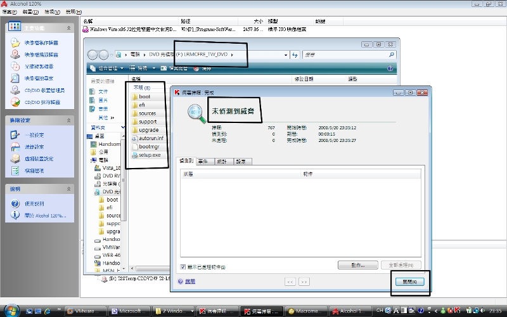Click the Help link in scan dialog

(x=190, y=281)
